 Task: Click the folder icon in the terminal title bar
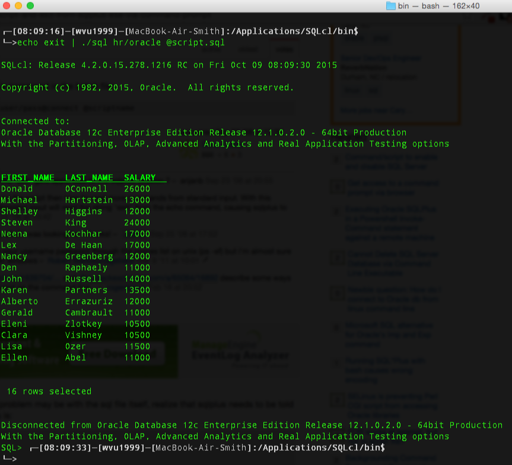pyautogui.click(x=390, y=6)
